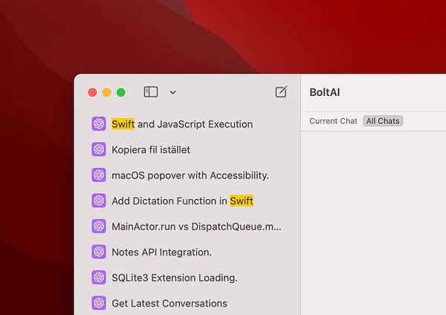Select the All Chats tab

point(383,121)
